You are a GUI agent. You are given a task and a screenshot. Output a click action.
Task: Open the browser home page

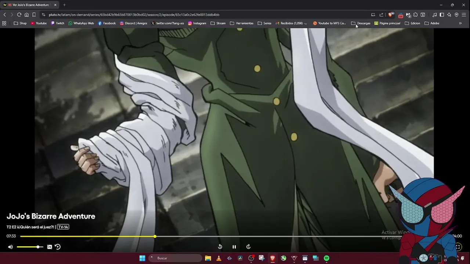coord(26,15)
